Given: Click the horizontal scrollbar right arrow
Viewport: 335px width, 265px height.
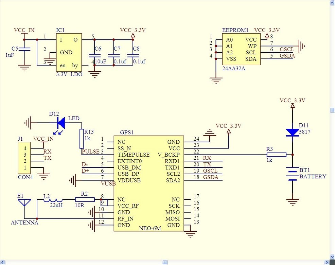Looking at the screenshot, I should pos(327,262).
